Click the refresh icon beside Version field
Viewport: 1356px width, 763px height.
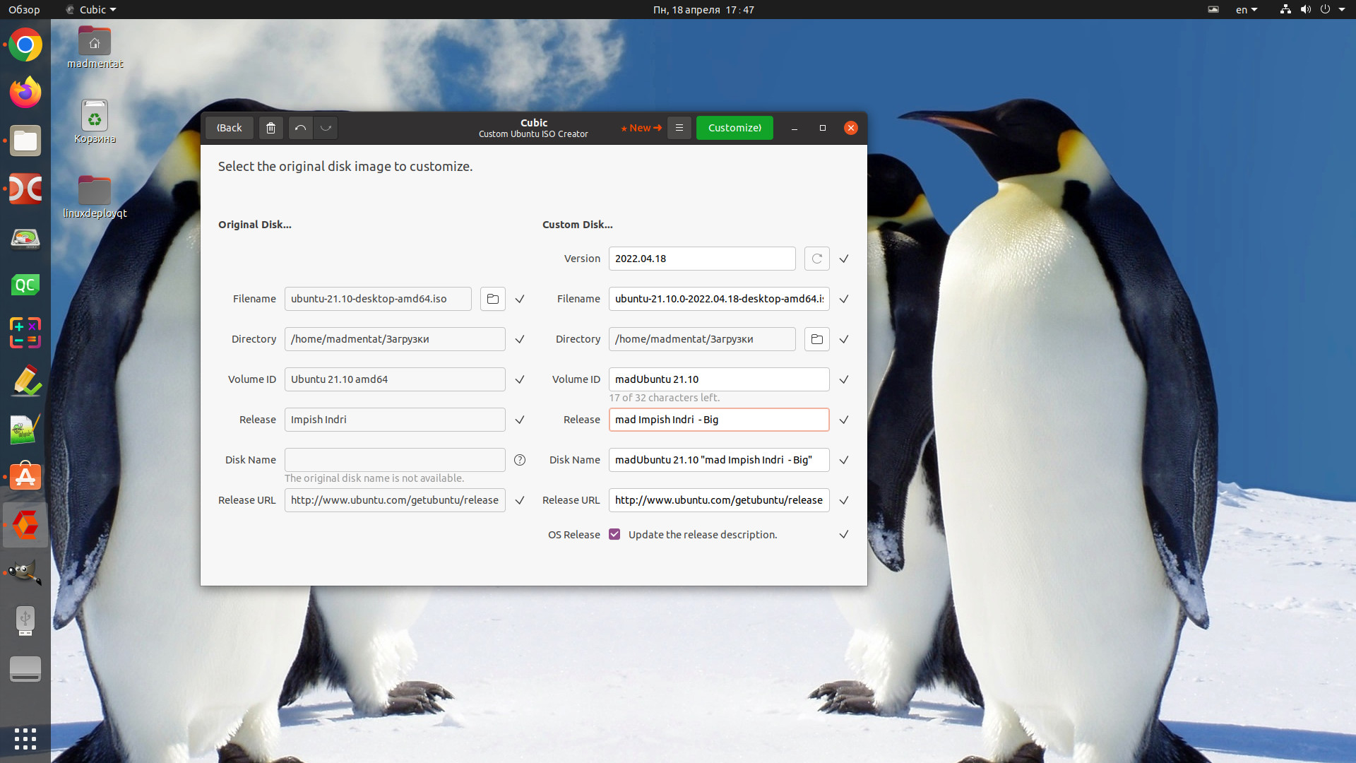[817, 259]
